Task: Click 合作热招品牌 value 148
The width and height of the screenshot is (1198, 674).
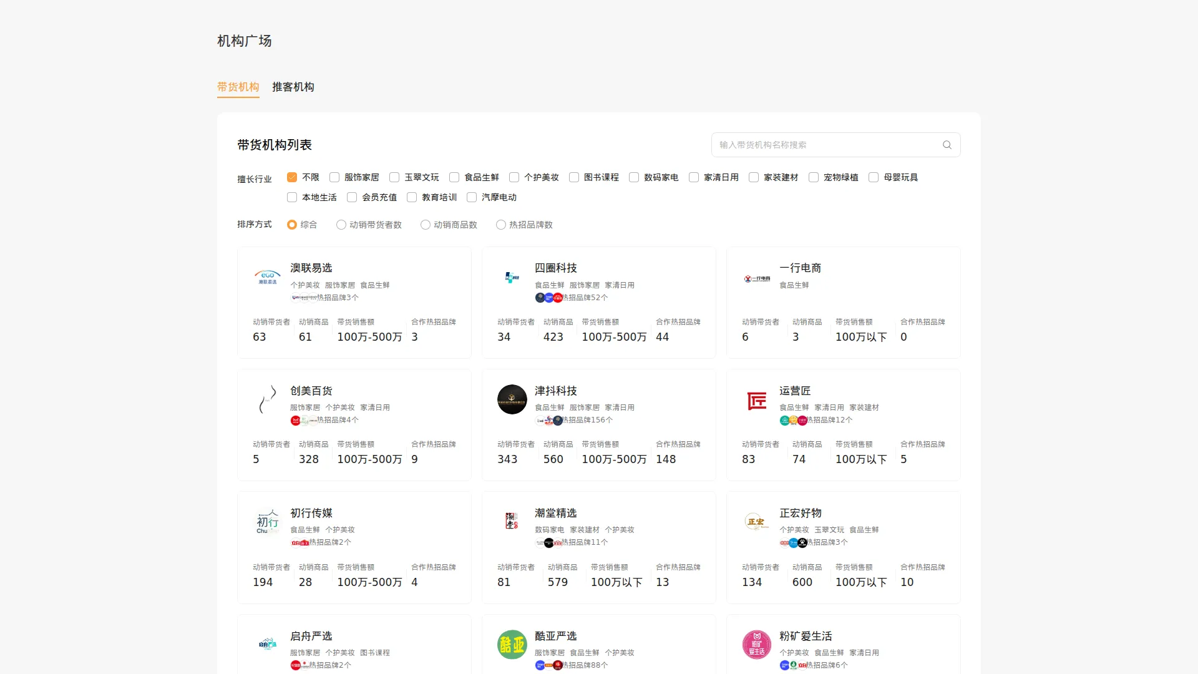Action: pos(666,459)
